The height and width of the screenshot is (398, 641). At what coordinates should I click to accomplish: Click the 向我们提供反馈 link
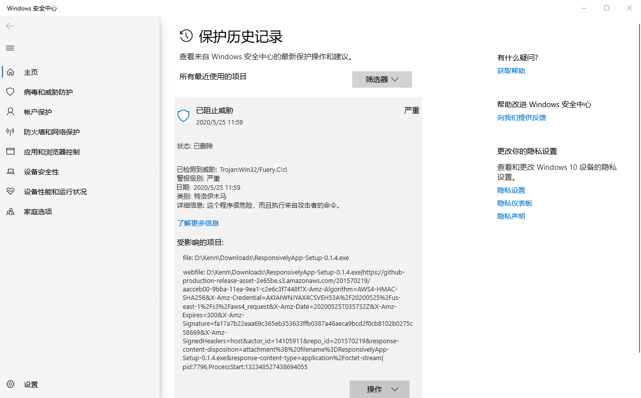pyautogui.click(x=522, y=118)
